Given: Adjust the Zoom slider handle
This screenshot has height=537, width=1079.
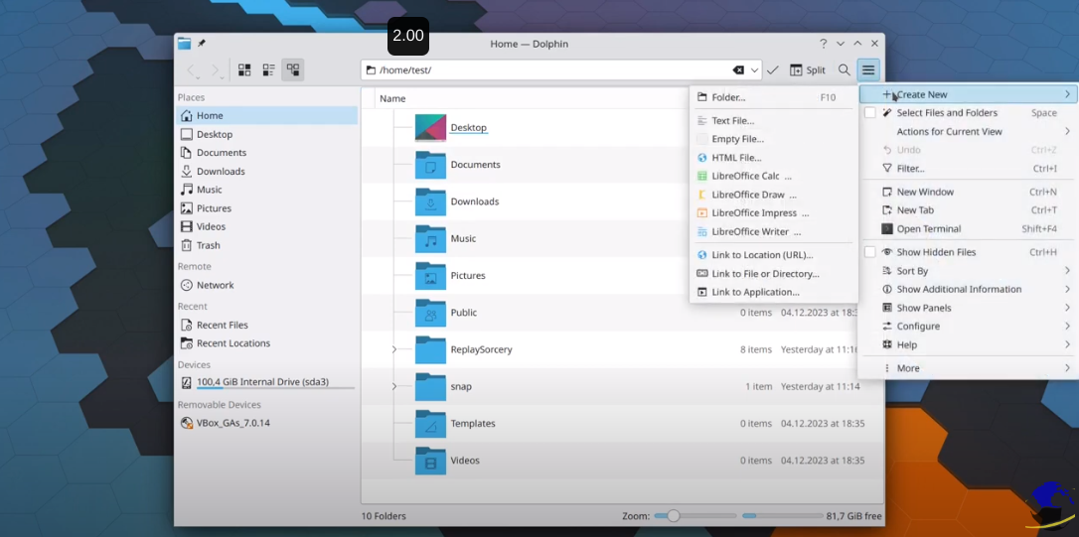Looking at the screenshot, I should pyautogui.click(x=674, y=516).
